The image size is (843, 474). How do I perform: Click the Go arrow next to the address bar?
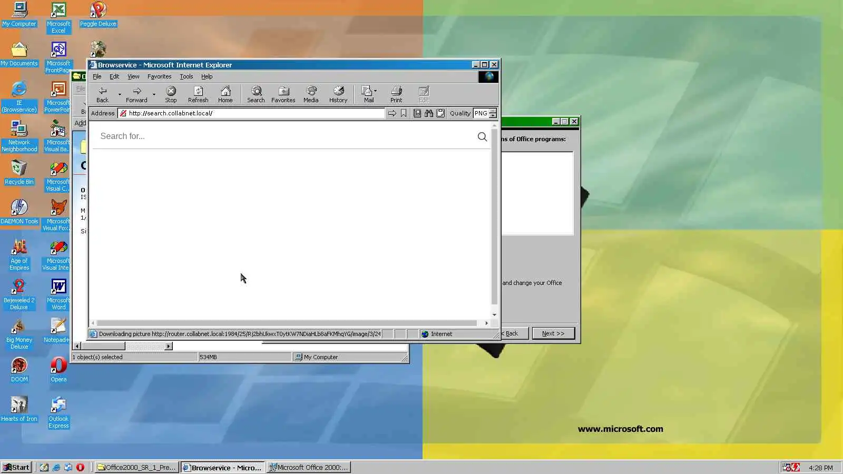(392, 113)
